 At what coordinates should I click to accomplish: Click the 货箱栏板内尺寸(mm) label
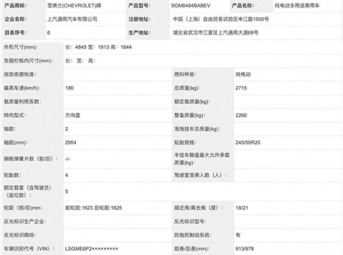[x=28, y=61]
